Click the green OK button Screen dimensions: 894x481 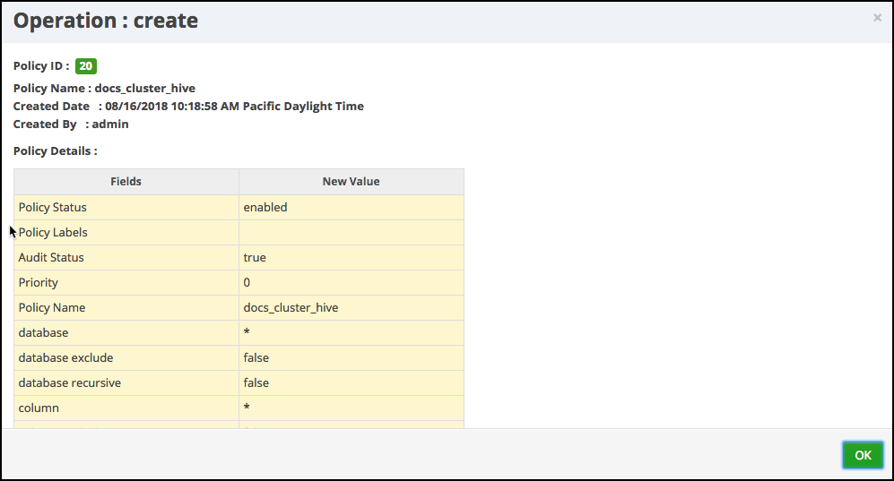tap(863, 455)
